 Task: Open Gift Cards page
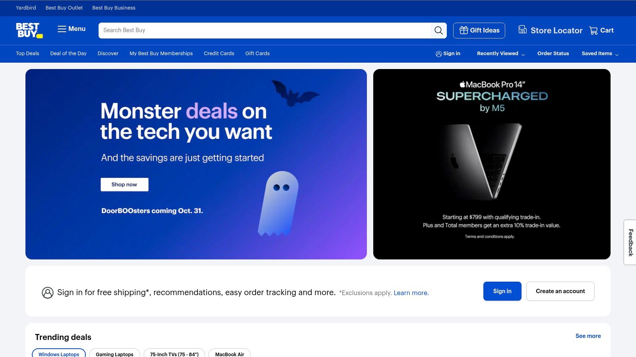258,54
